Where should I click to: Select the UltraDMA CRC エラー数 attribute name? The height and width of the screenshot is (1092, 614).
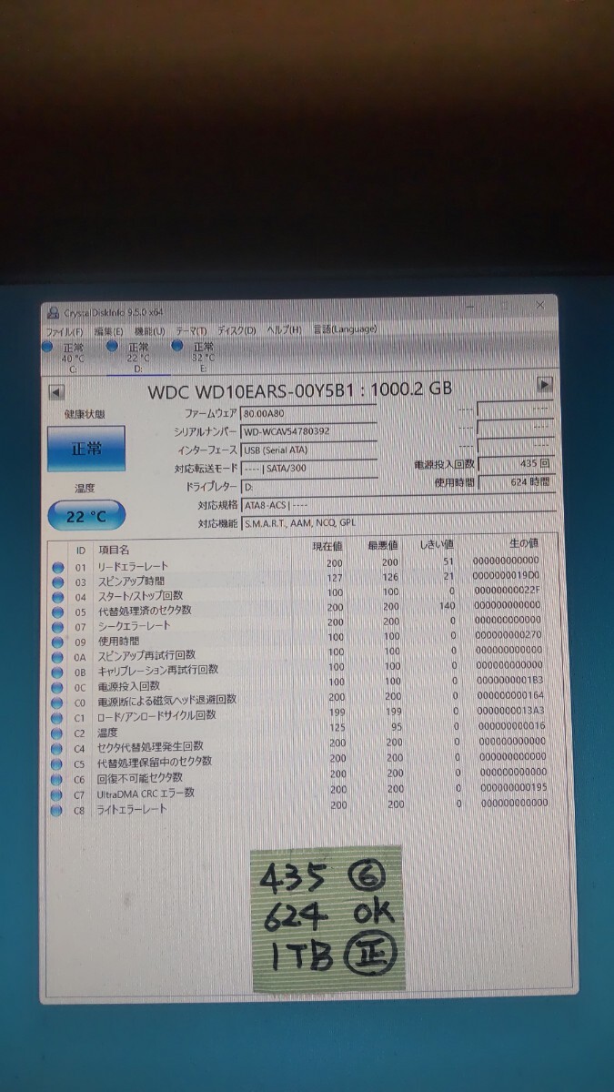146,794
